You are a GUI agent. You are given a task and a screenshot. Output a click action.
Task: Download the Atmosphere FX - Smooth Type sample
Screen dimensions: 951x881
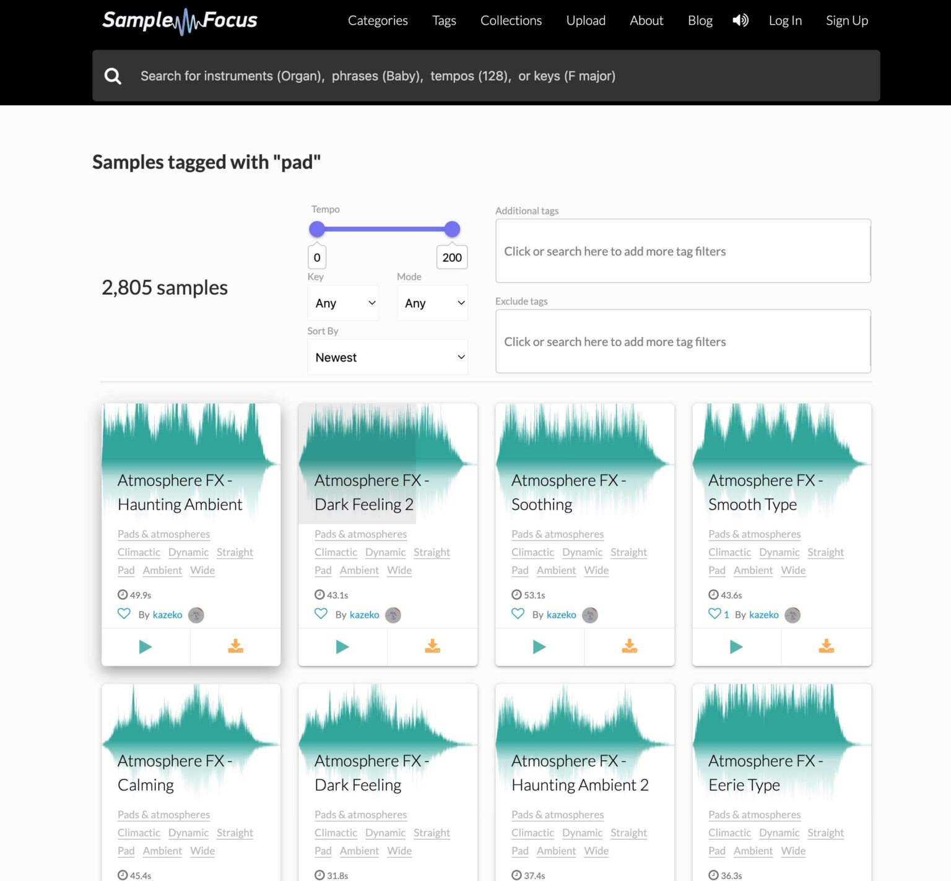tap(827, 646)
